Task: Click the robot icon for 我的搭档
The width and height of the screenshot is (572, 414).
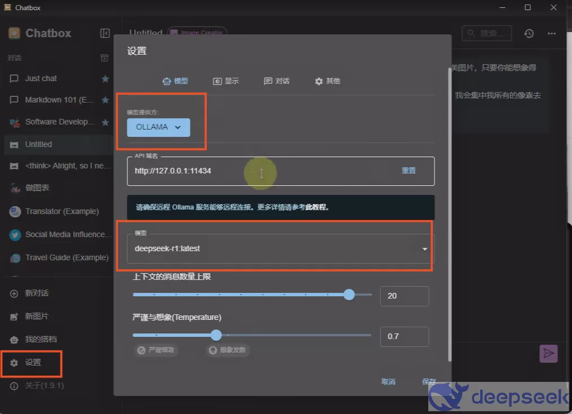Action: 14,340
